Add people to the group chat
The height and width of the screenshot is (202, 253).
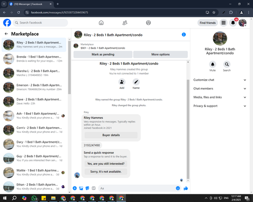122,82
